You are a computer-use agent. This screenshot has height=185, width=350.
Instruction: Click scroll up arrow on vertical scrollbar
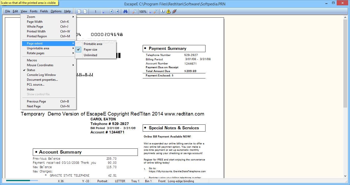point(345,17)
